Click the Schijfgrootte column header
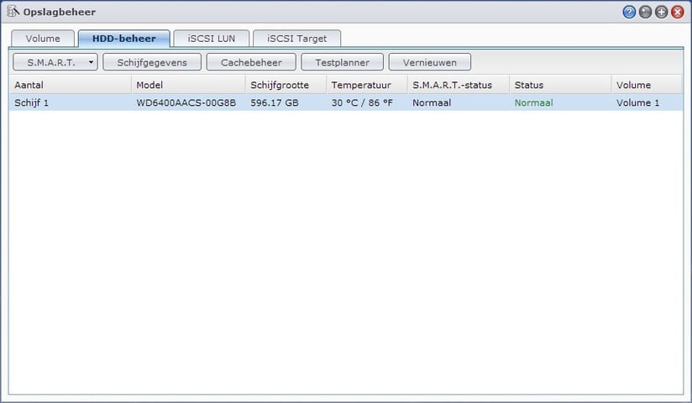692x403 pixels. coord(285,85)
